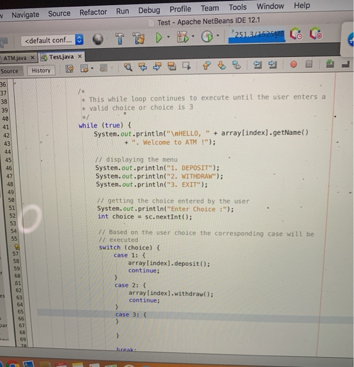Screen dimensions: 354x367
Task: Click "array[index].withdraw();" call
Action: [x=171, y=294]
